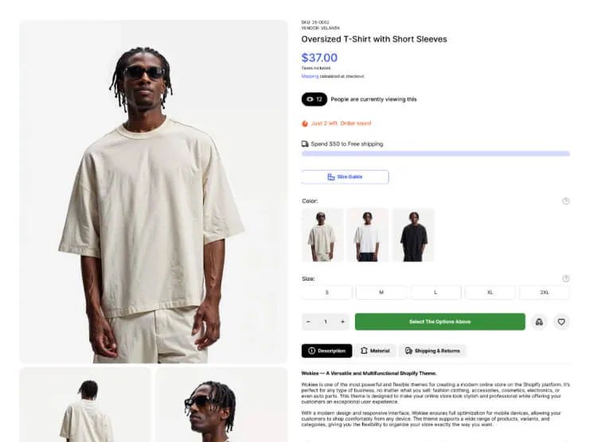Image resolution: width=589 pixels, height=442 pixels.
Task: Click the help icon beside Size
Action: point(566,278)
